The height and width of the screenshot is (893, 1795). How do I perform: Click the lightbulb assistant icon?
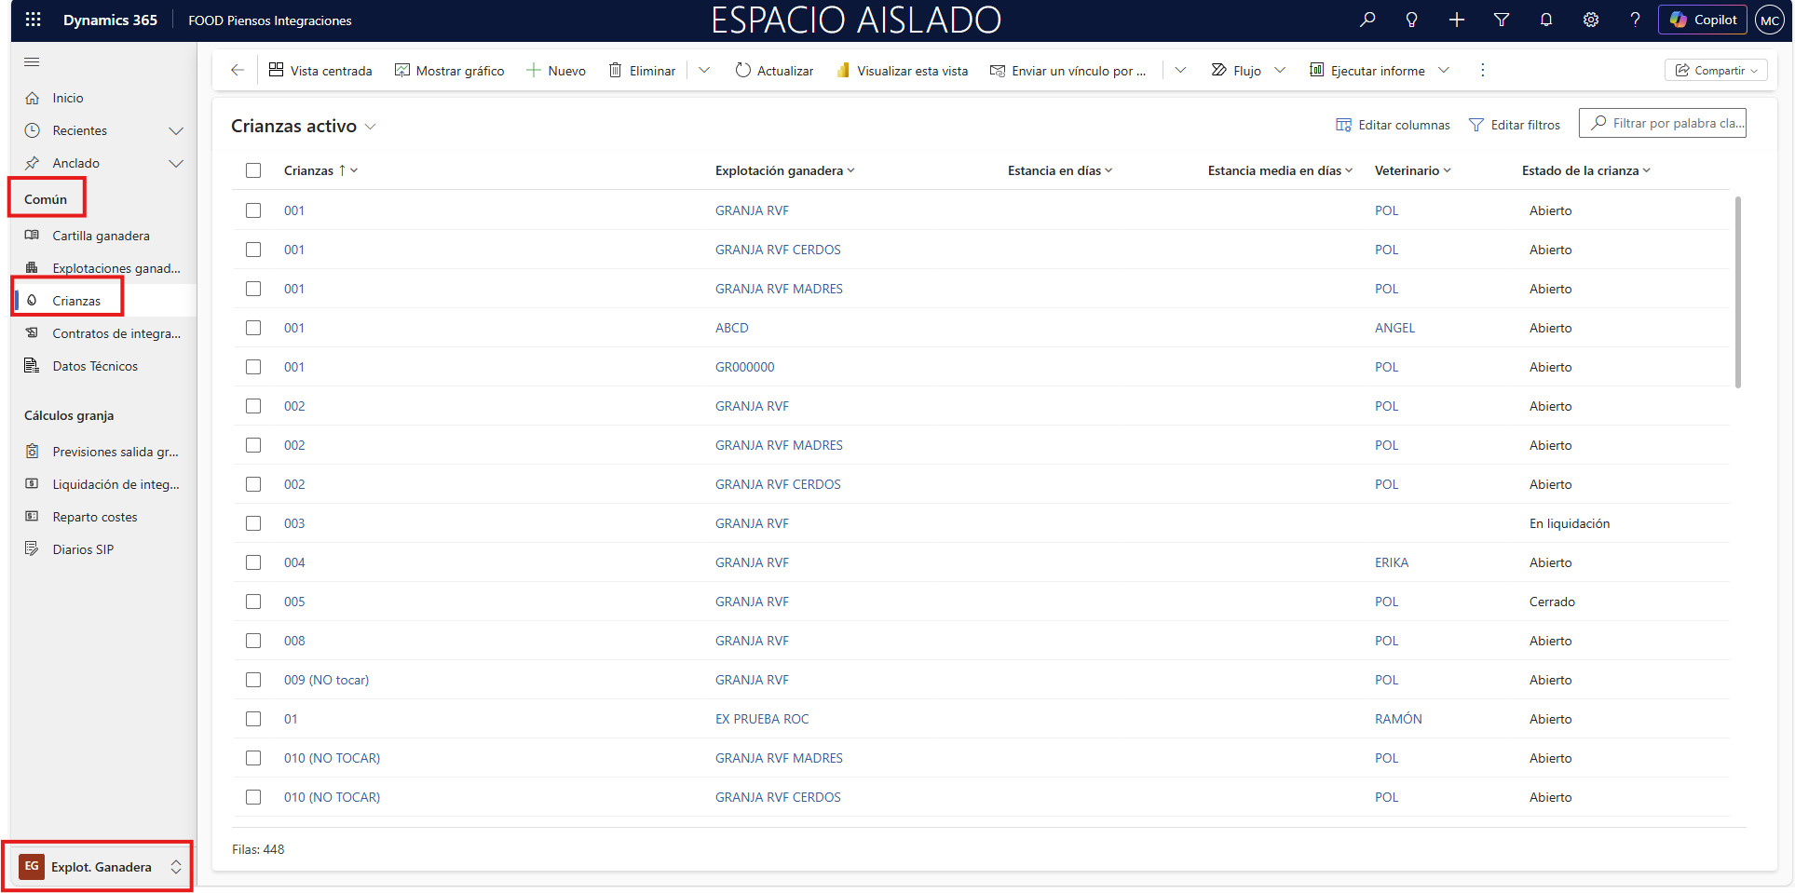pyautogui.click(x=1411, y=20)
